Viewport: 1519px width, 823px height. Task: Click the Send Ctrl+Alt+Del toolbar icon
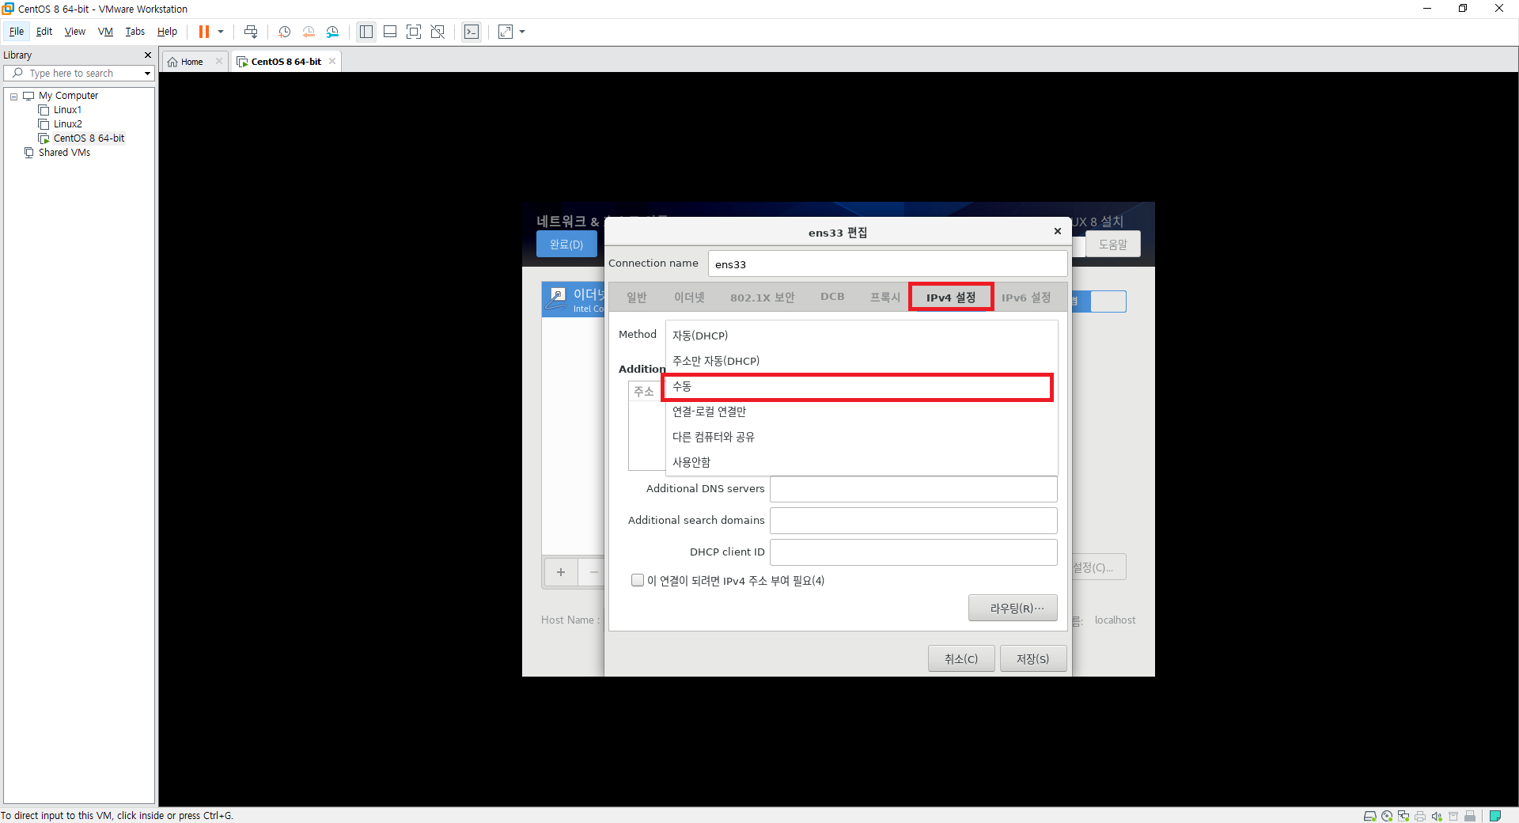[251, 32]
